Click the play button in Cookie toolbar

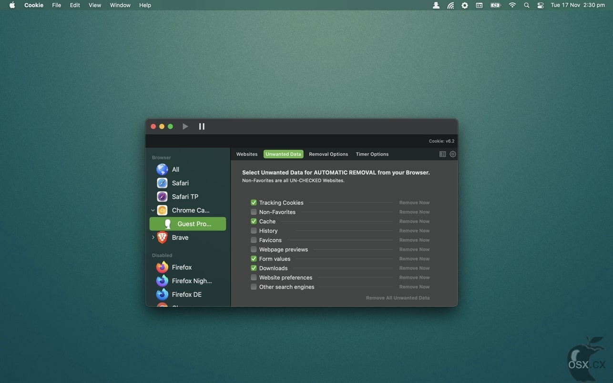coord(185,126)
